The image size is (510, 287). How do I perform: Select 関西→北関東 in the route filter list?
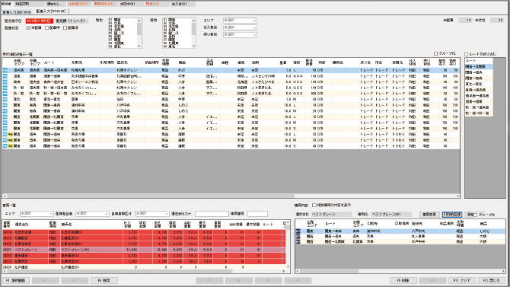point(479,67)
